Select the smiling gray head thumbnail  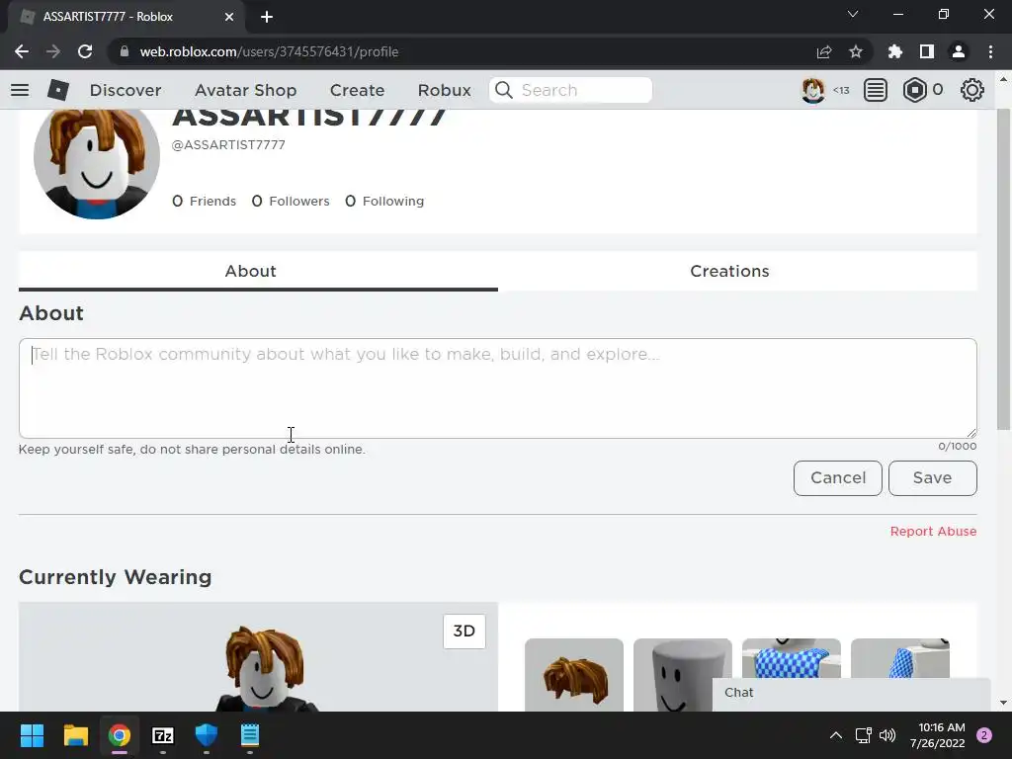(682, 675)
